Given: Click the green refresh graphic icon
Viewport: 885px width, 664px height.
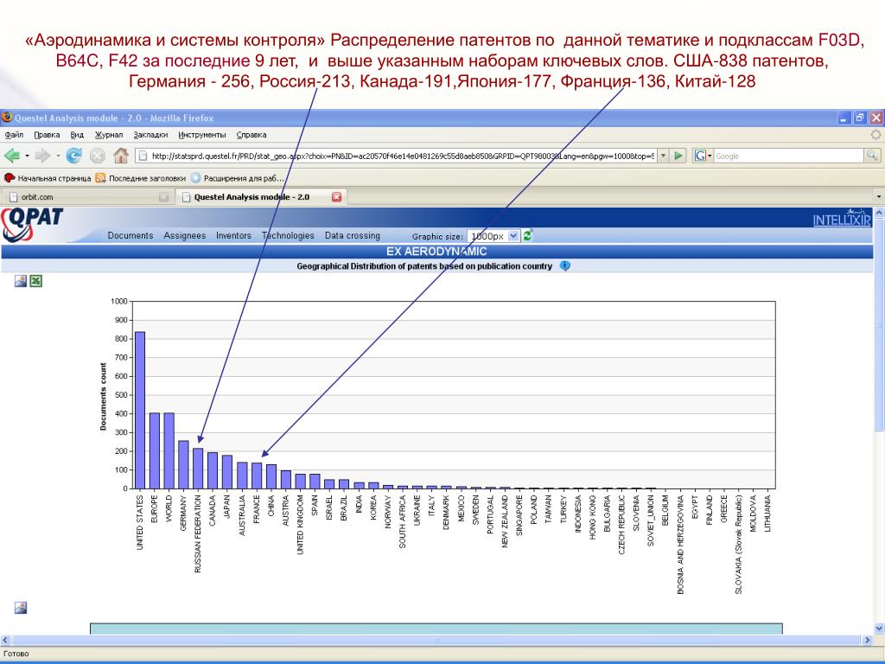Looking at the screenshot, I should pyautogui.click(x=528, y=235).
